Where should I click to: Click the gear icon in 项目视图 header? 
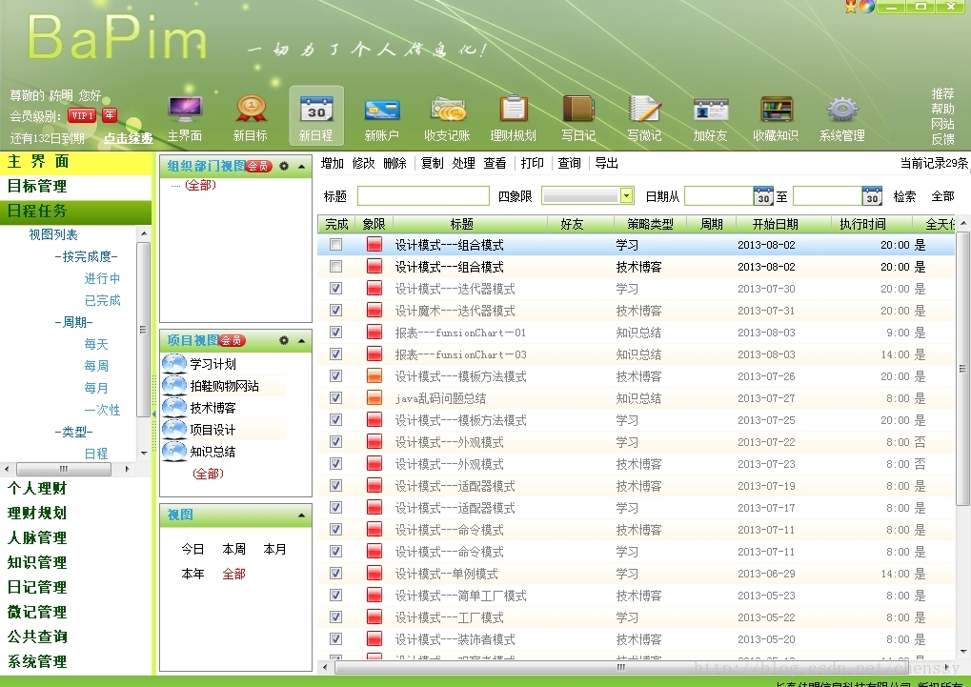(284, 340)
